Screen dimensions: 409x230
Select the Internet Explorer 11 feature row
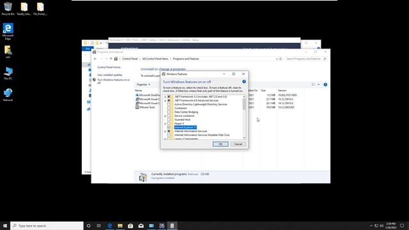(x=185, y=127)
